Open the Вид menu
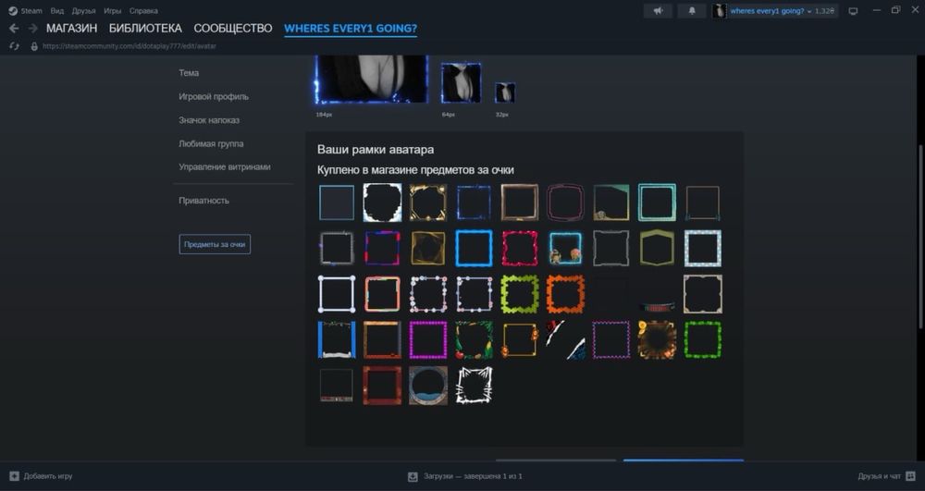Screen dimensions: 925x491 (x=56, y=10)
